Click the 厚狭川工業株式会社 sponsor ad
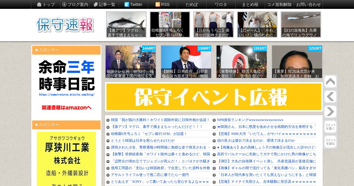Screen dimensions: 354x186 (66, 159)
